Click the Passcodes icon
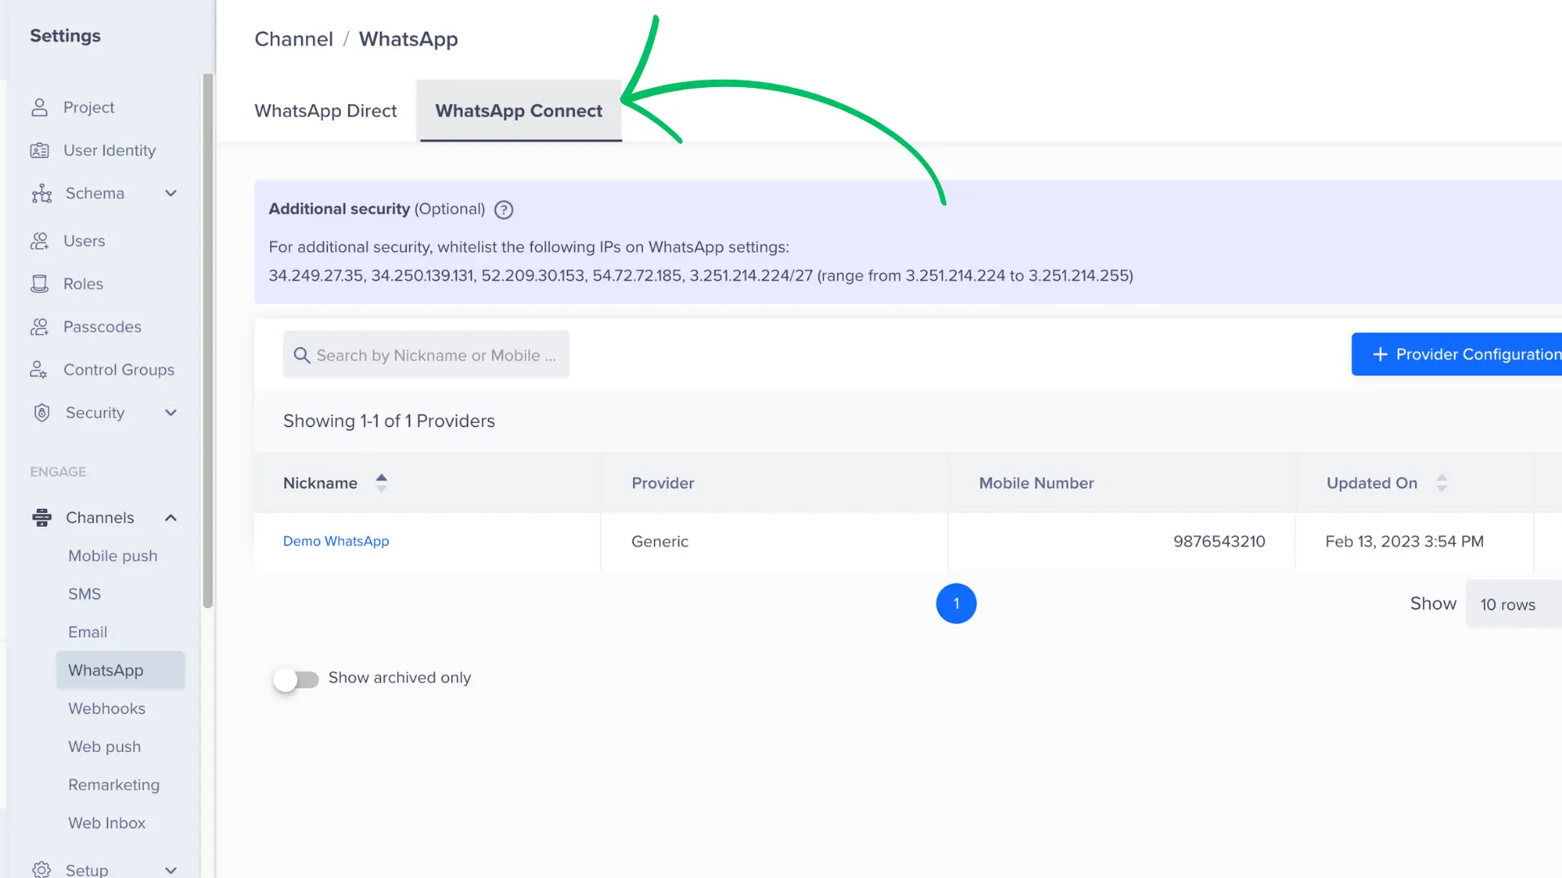The image size is (1562, 878). (x=39, y=327)
